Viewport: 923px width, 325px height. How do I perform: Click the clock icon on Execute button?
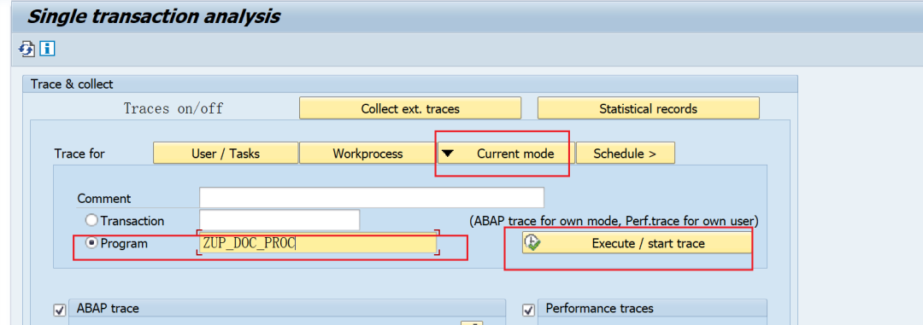pos(533,243)
